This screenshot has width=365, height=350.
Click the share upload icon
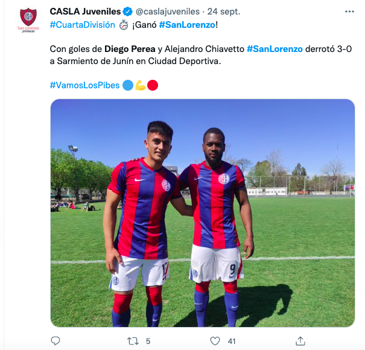(300, 341)
